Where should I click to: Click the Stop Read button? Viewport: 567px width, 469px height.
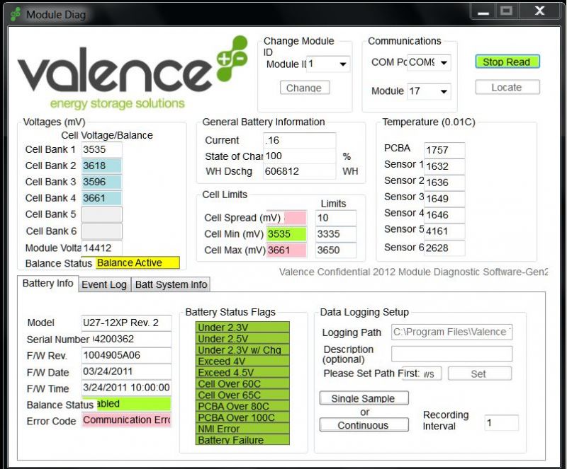coord(507,62)
